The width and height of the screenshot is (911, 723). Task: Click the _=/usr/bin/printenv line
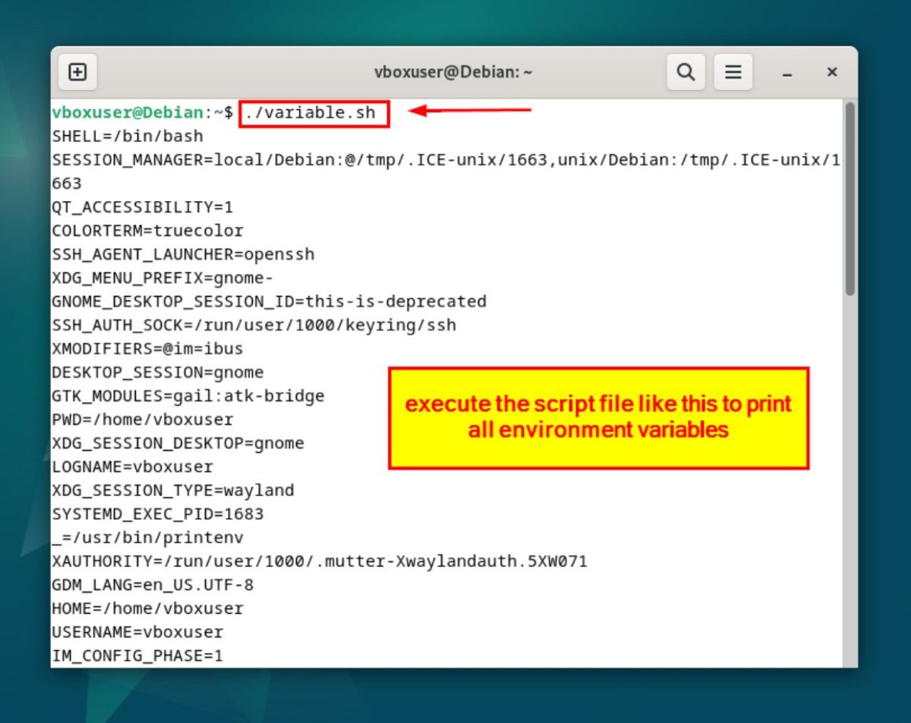click(x=148, y=538)
